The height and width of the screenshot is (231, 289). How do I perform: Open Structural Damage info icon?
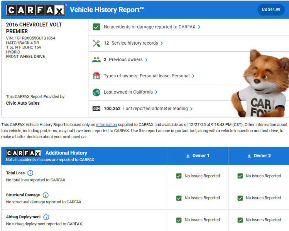click(x=46, y=195)
